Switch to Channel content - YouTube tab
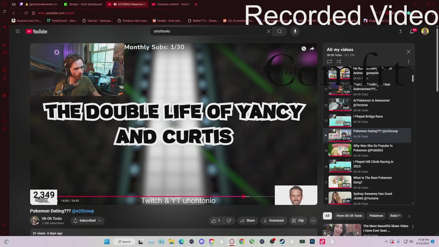The width and height of the screenshot is (439, 247). [171, 4]
